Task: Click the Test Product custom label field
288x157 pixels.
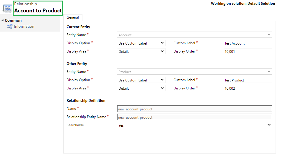Action: 248,80
